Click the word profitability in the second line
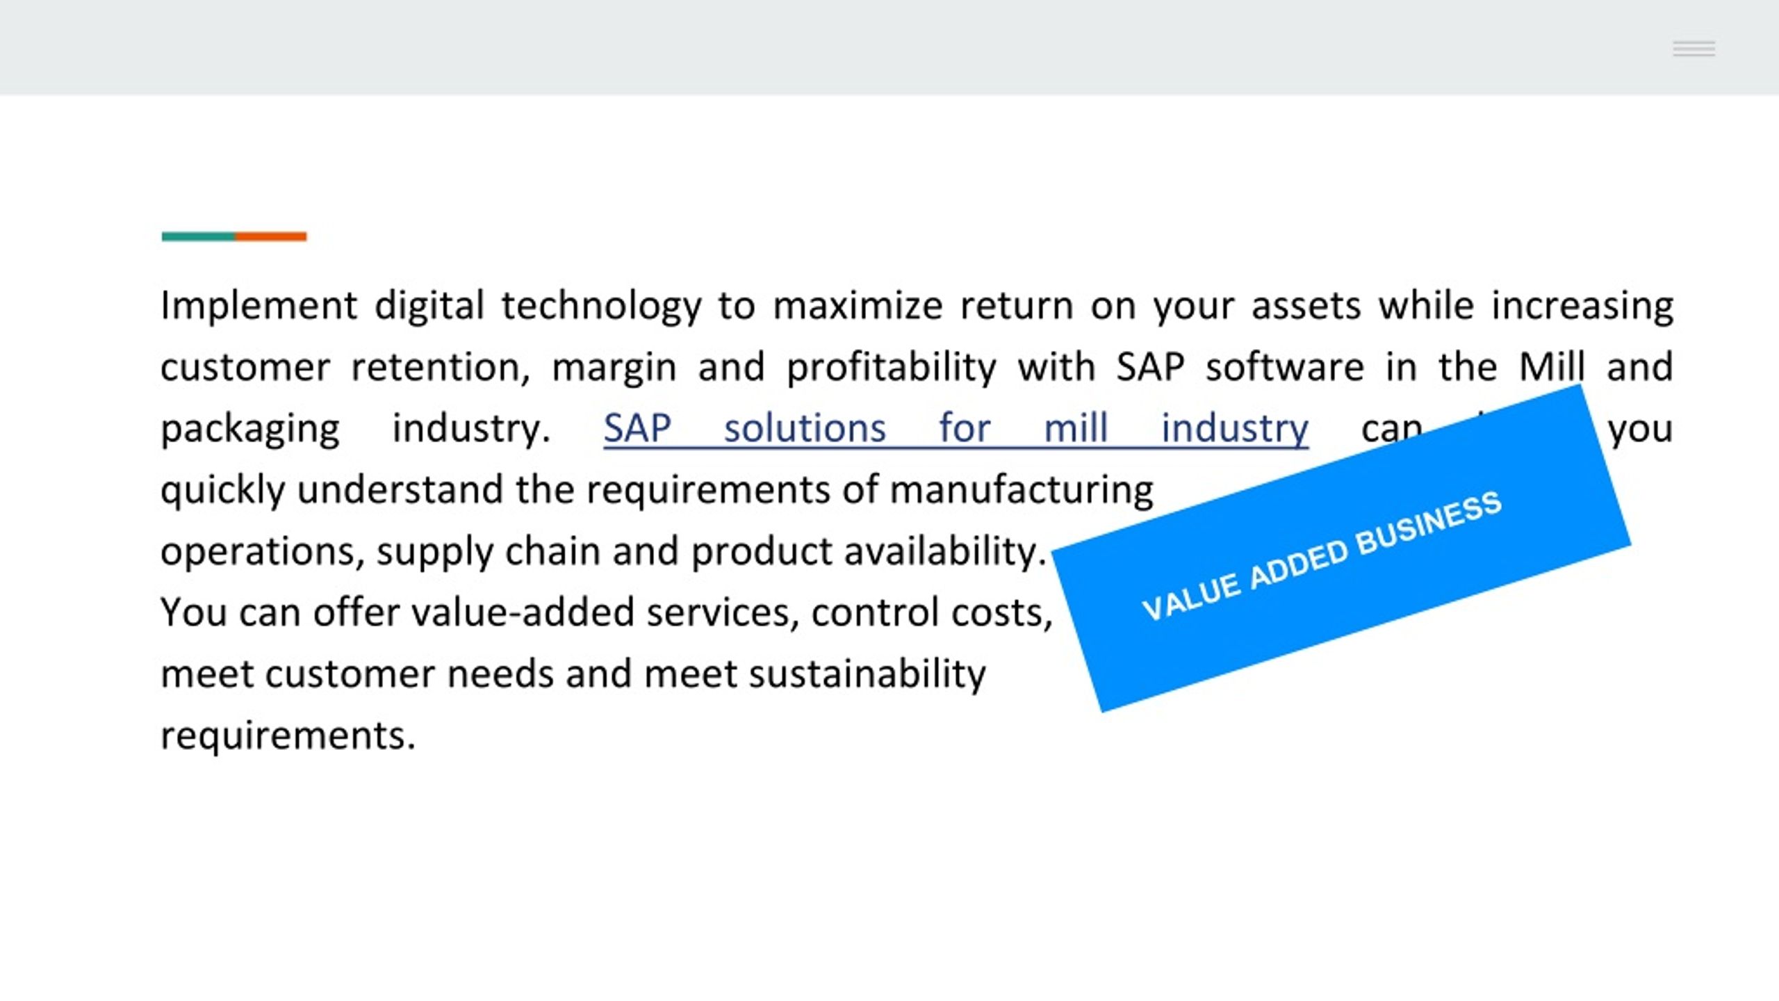 point(891,368)
